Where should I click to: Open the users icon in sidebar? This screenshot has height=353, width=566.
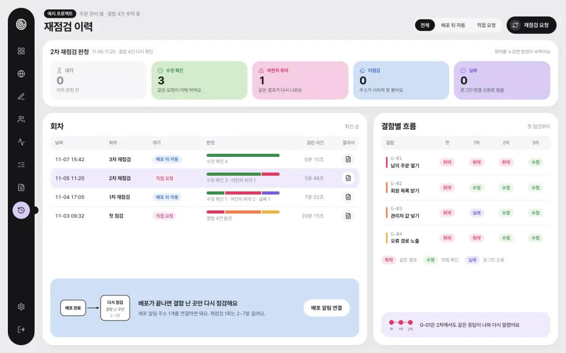point(21,119)
